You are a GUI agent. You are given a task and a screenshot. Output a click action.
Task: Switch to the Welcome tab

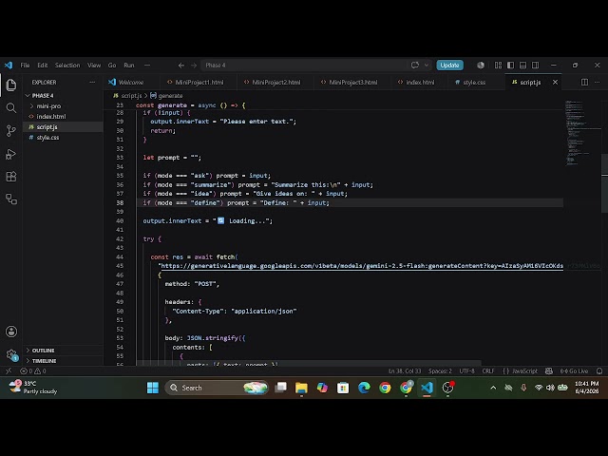(x=131, y=83)
